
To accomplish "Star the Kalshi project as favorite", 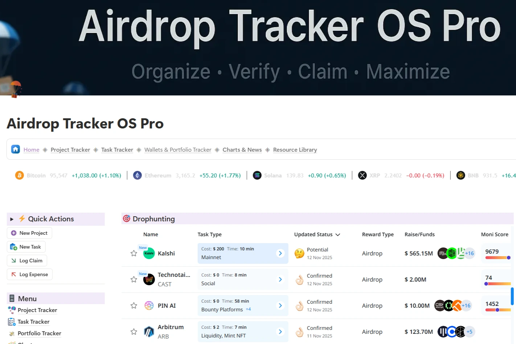I will (x=134, y=253).
